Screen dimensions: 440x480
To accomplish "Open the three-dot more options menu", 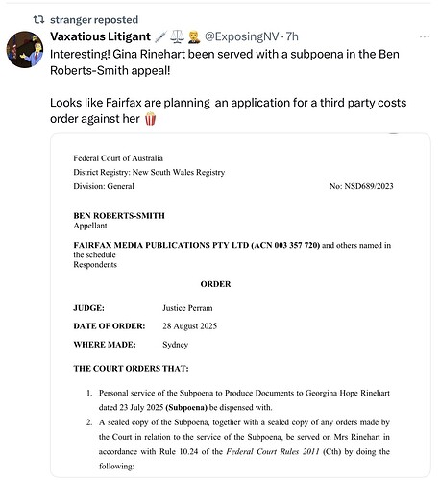I will pyautogui.click(x=425, y=36).
